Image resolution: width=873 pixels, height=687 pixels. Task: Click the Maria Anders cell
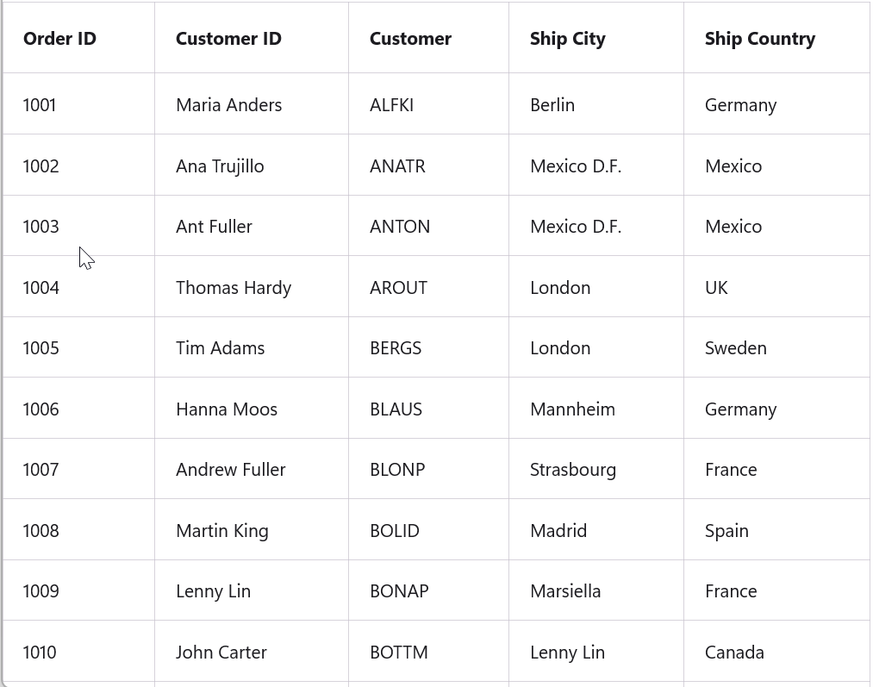228,105
